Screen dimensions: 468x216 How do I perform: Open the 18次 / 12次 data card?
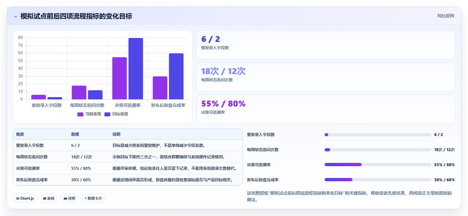[x=326, y=77]
